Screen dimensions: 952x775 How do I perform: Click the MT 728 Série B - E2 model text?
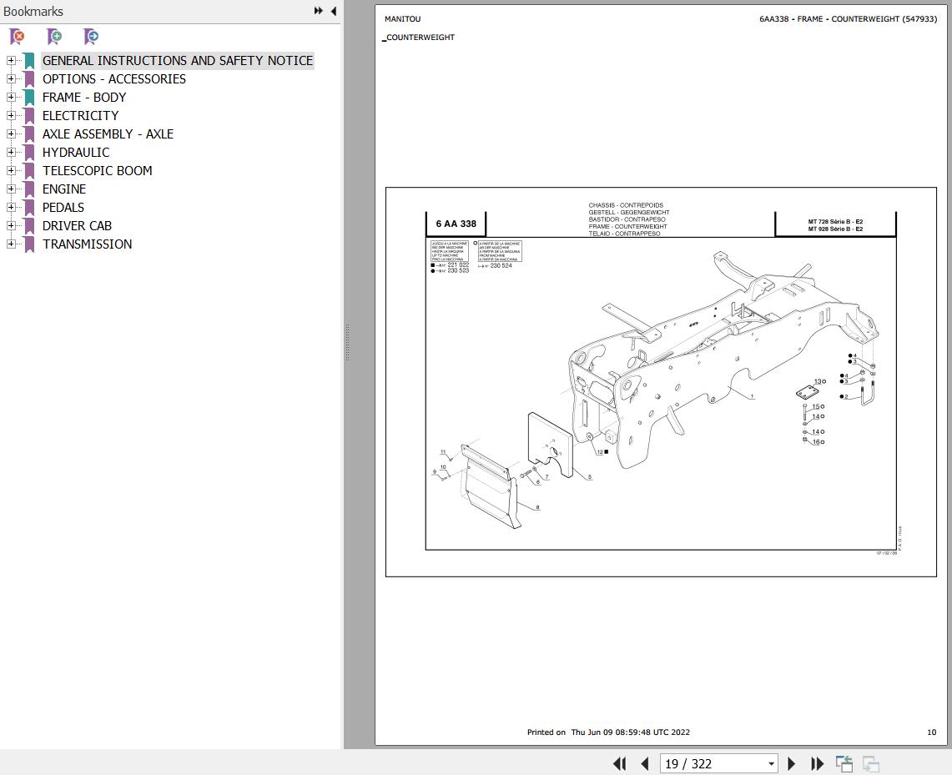(835, 222)
